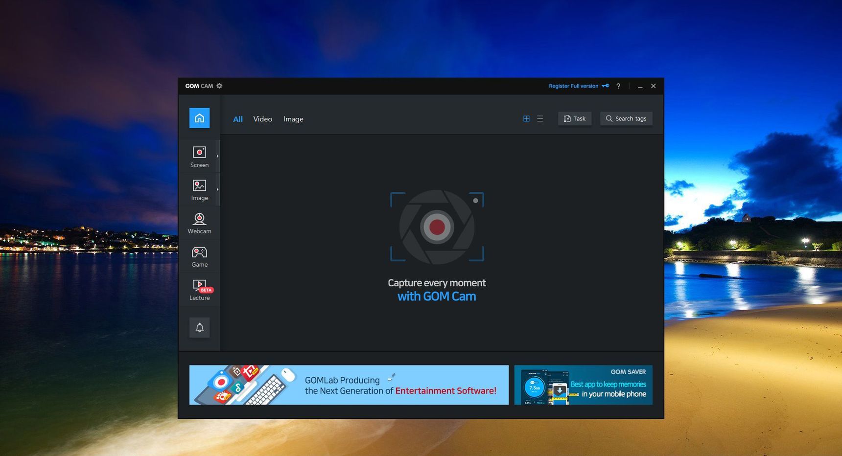Click the Search tags field
Image resolution: width=842 pixels, height=456 pixels.
point(626,118)
